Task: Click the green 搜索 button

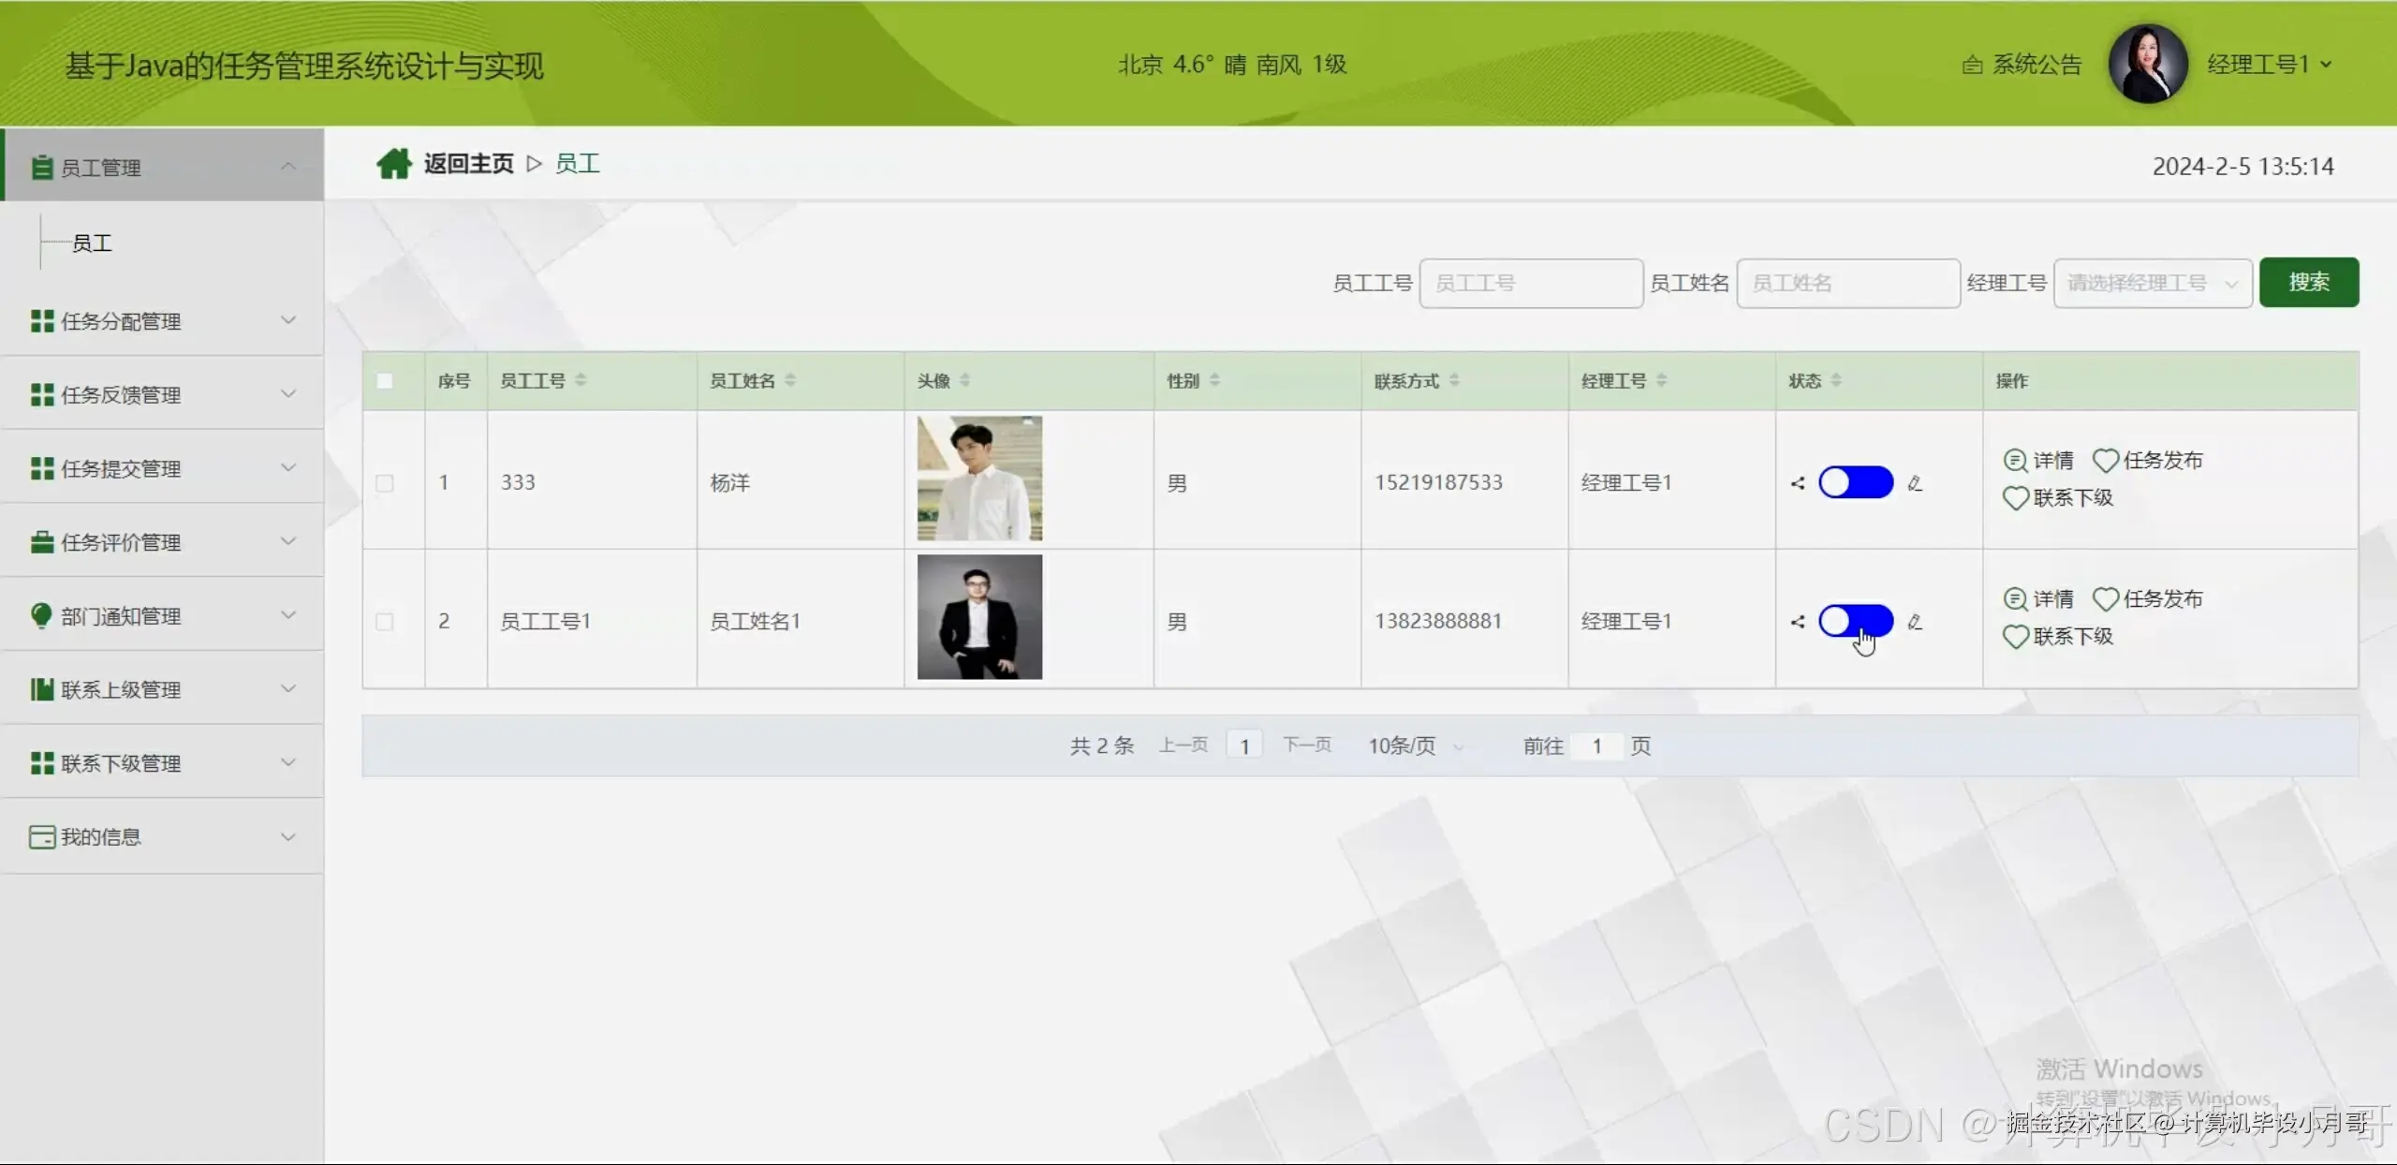Action: (2308, 282)
